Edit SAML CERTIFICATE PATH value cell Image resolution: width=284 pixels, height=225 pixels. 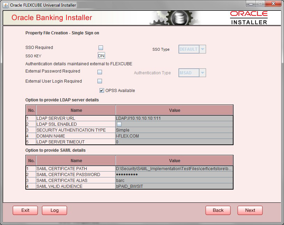tap(174, 169)
